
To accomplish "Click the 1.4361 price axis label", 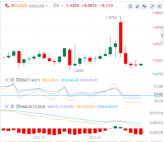I will [x=158, y=61].
